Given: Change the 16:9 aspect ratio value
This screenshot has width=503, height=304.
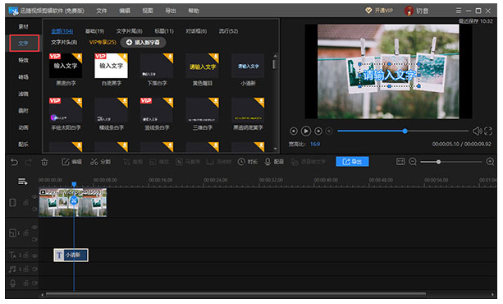Looking at the screenshot, I should 315,144.
